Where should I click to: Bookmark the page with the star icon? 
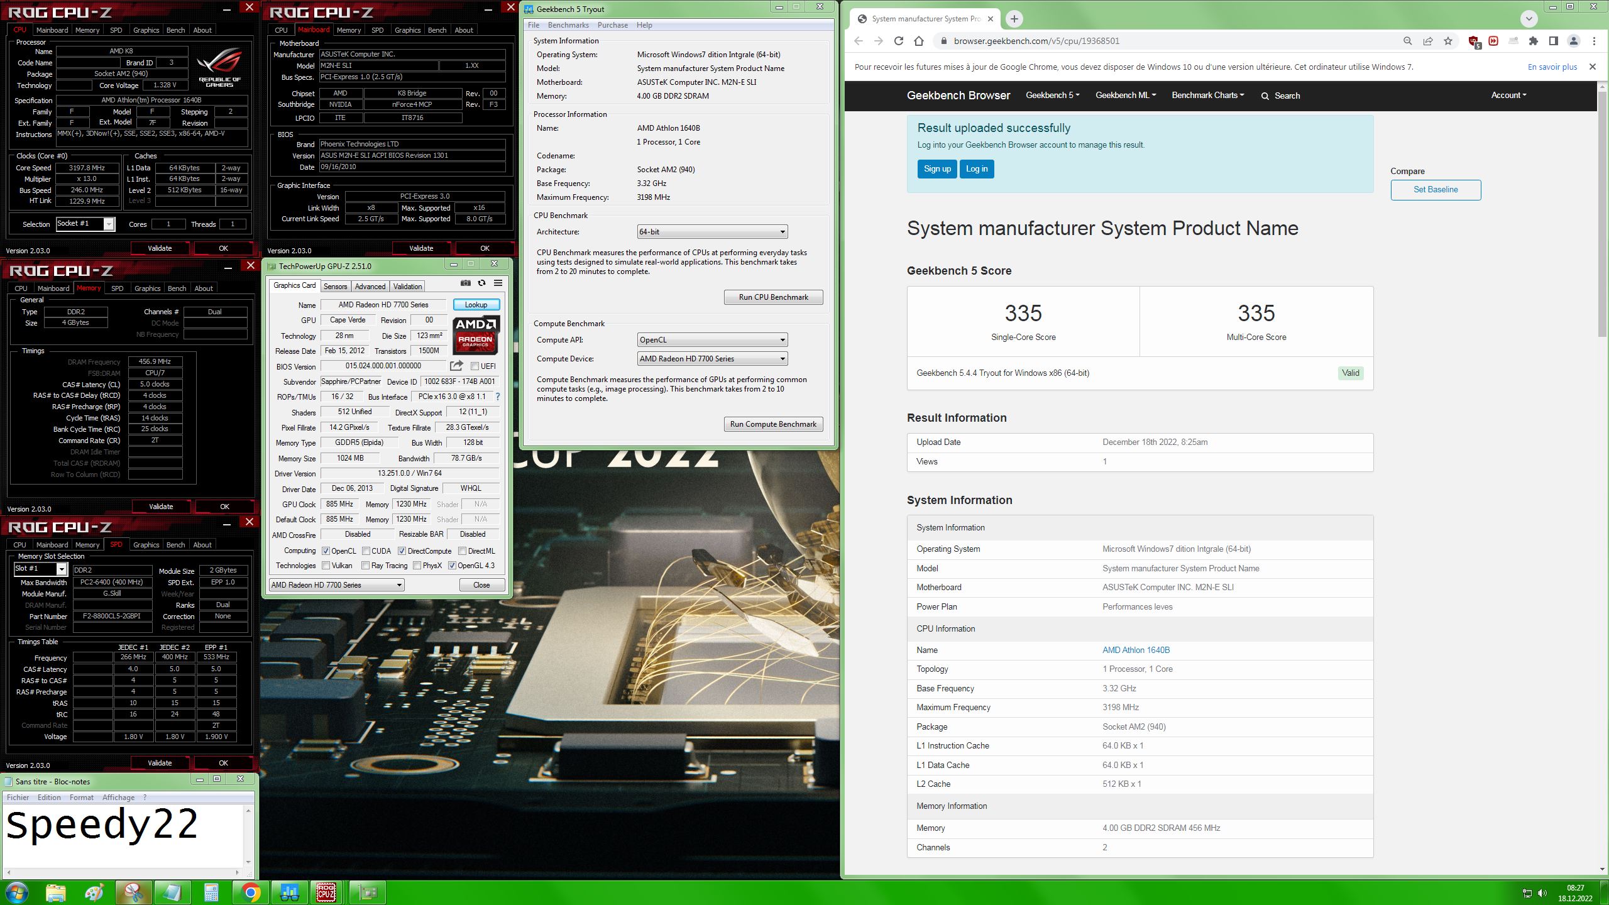click(x=1448, y=41)
